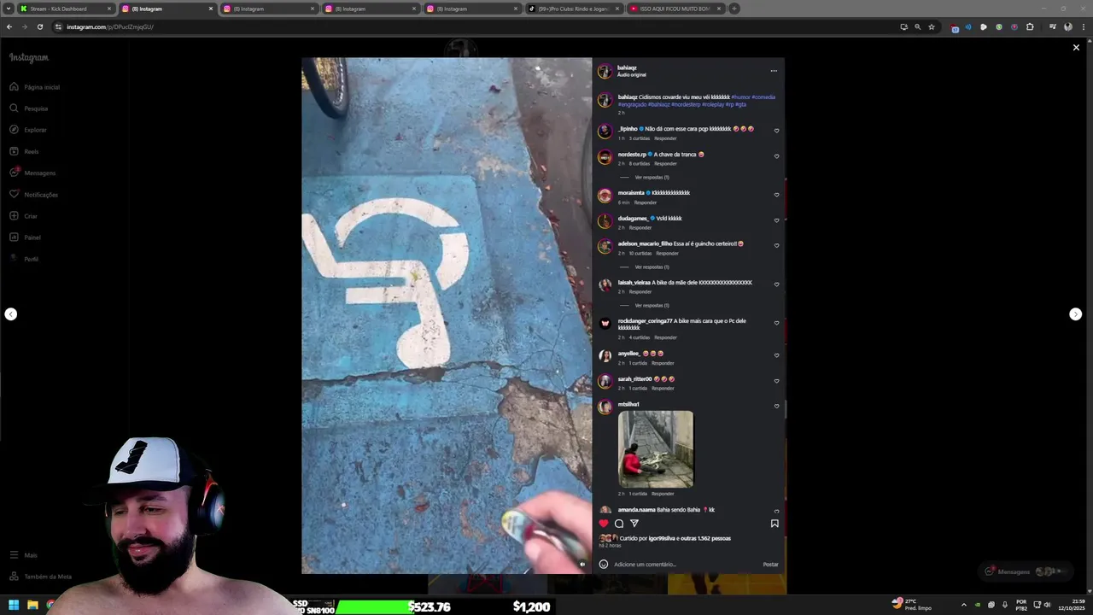1093x615 pixels.
Task: Expand replies under adelson_macario_filho comment
Action: [x=652, y=267]
